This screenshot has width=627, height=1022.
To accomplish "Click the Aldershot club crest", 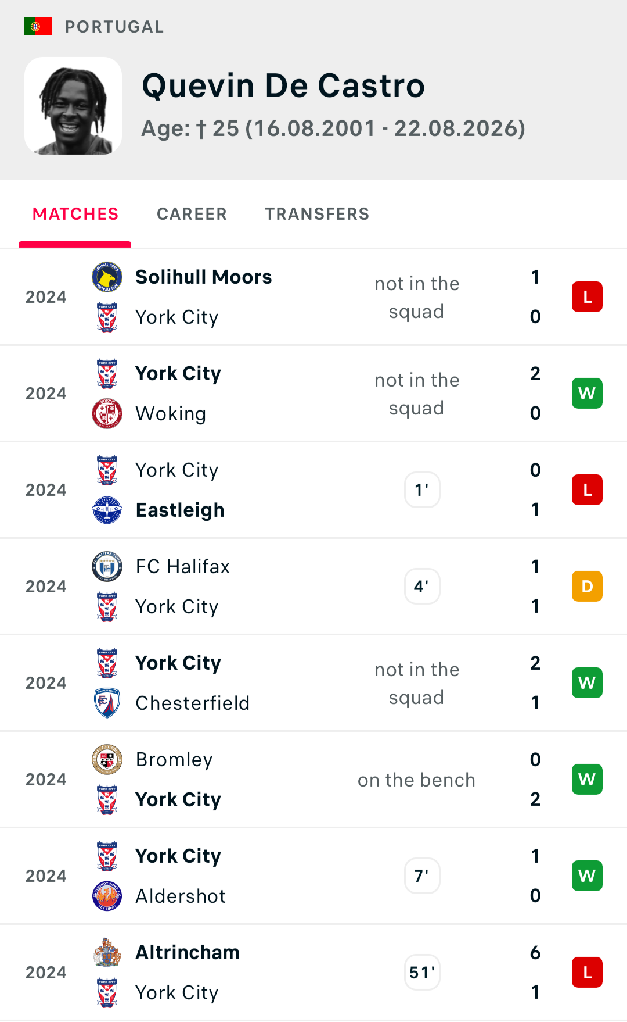I will (x=107, y=896).
